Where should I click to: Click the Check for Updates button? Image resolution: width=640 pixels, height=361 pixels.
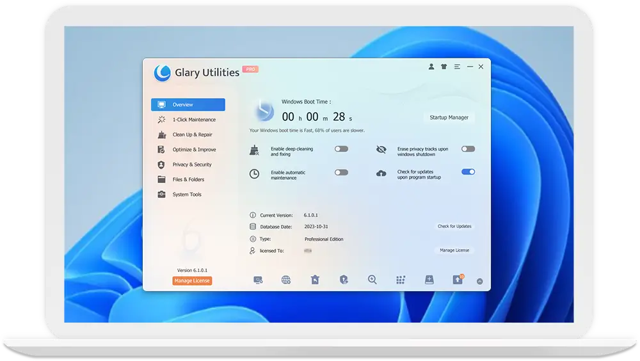pos(454,226)
